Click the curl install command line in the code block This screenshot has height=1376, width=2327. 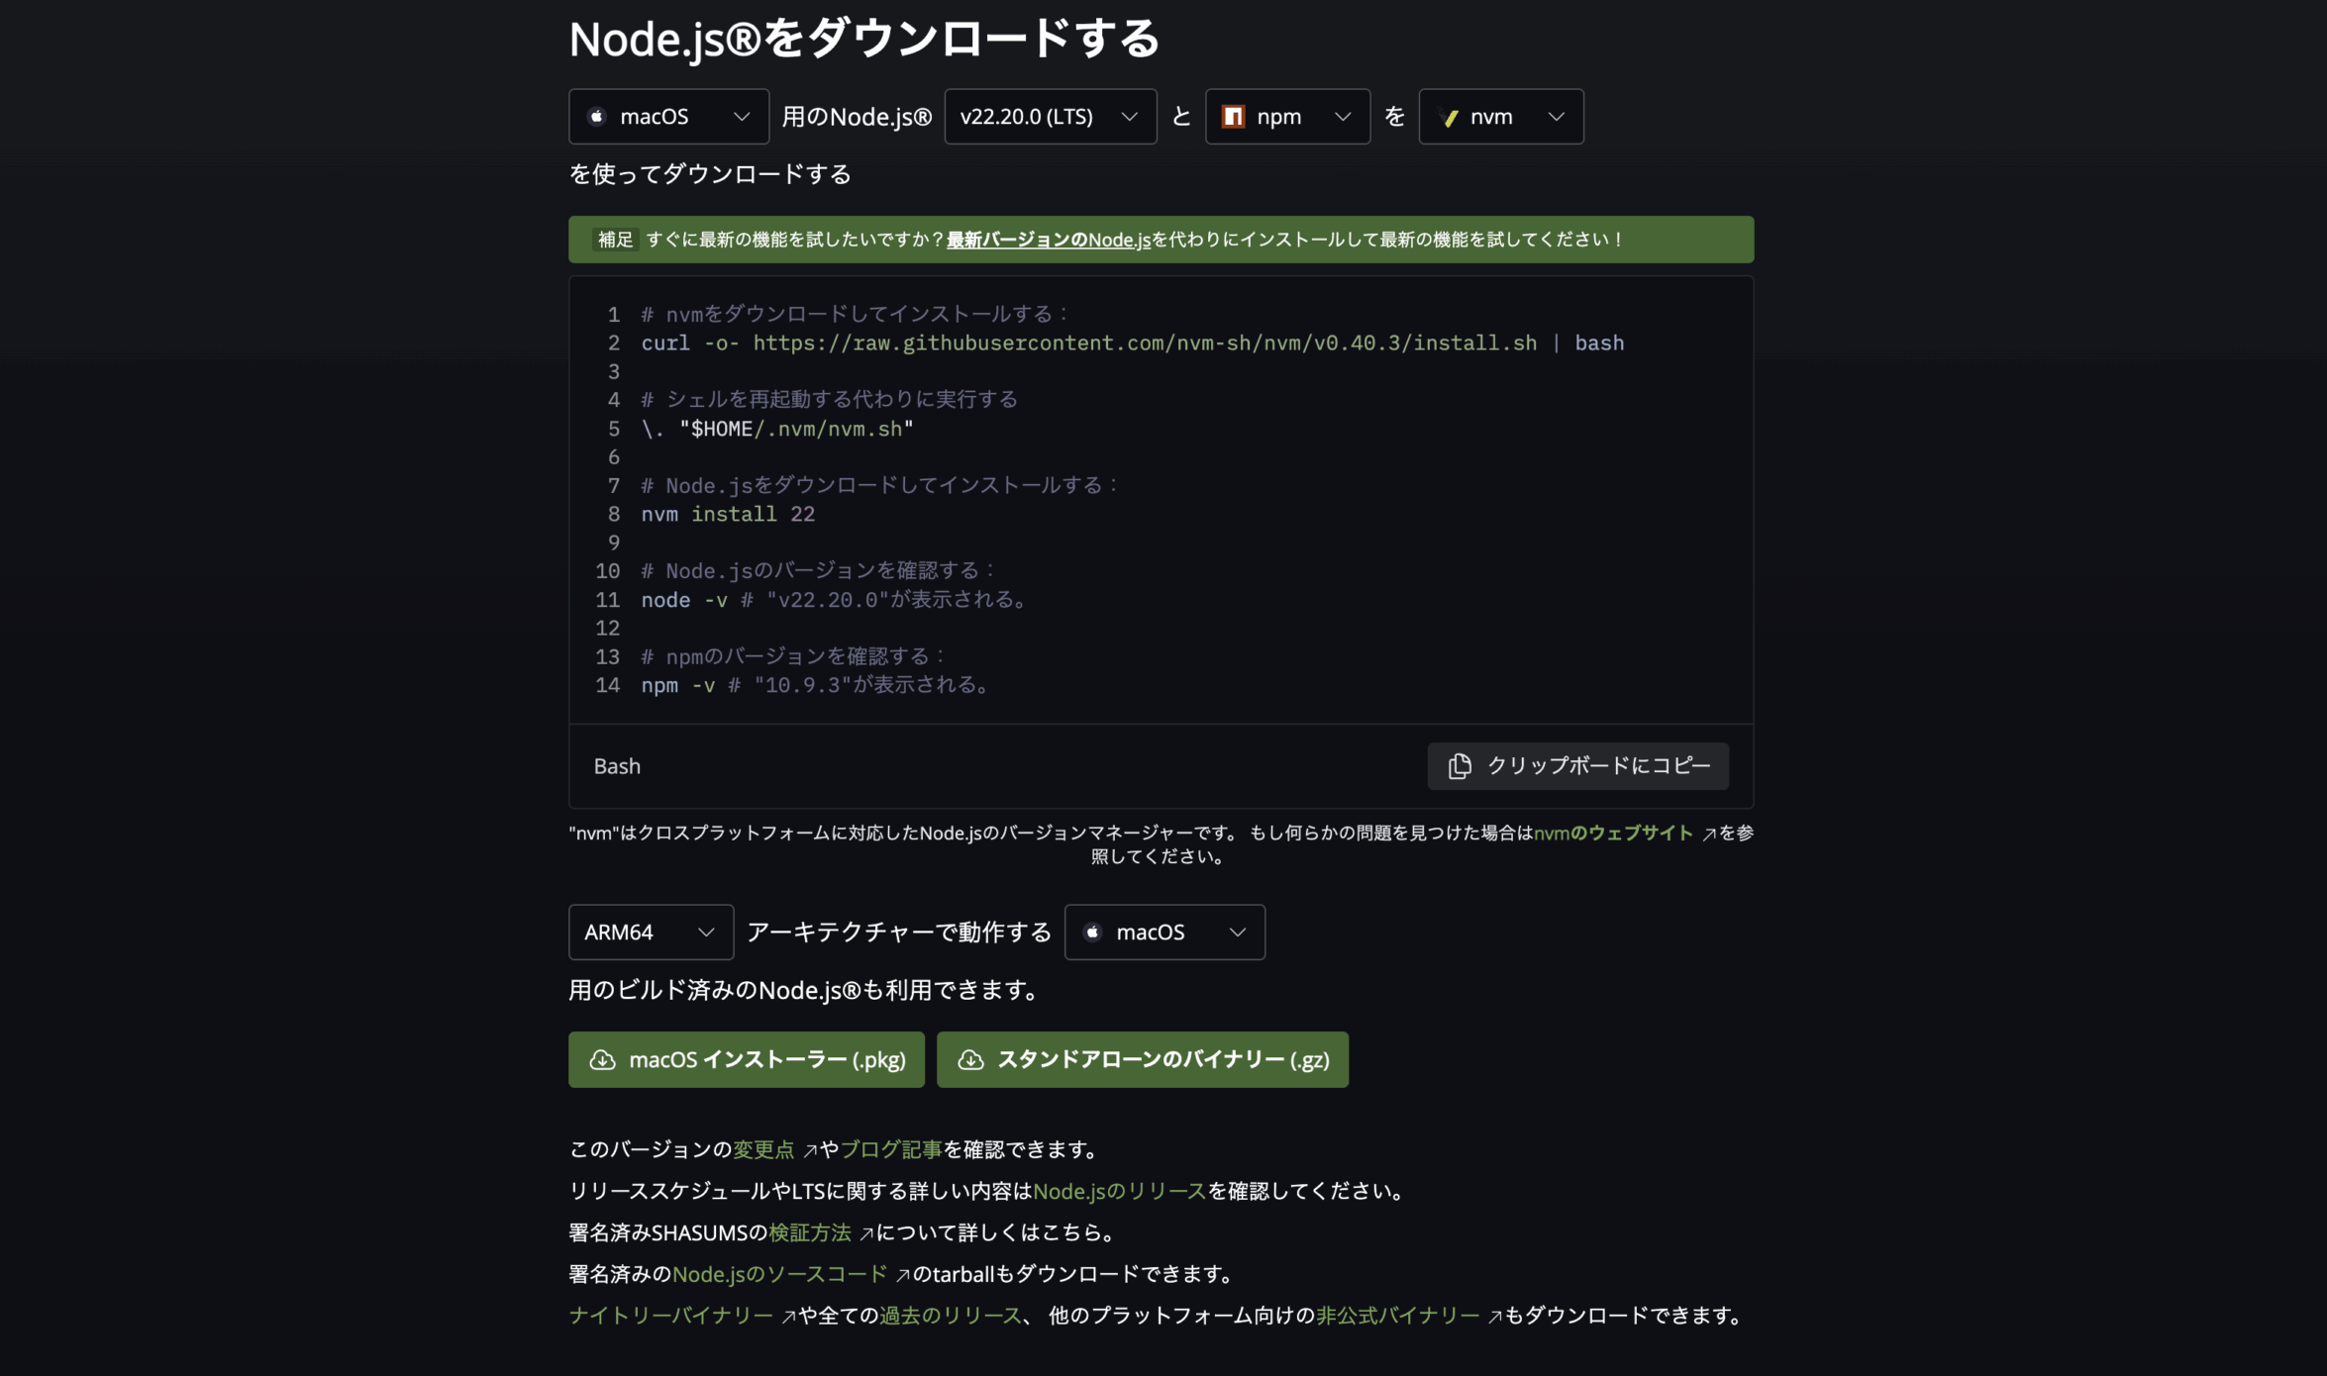(x=1132, y=344)
